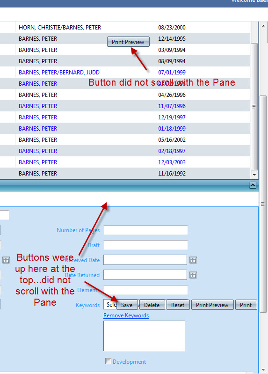Click the page scrollbar's thumb at the far right
Viewport: 268px width, 374px height.
click(x=263, y=204)
